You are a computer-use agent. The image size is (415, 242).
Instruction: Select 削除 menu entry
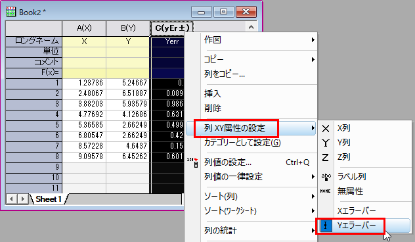click(213, 108)
